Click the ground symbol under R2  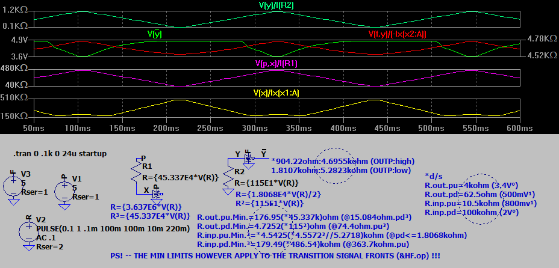pos(228,191)
